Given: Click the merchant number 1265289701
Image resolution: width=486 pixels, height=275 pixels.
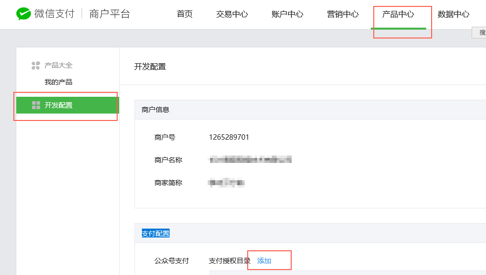Looking at the screenshot, I should (229, 137).
